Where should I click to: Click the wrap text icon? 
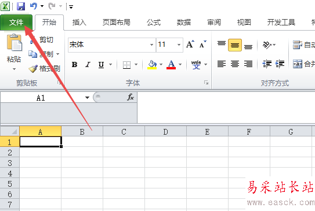pos(298,45)
